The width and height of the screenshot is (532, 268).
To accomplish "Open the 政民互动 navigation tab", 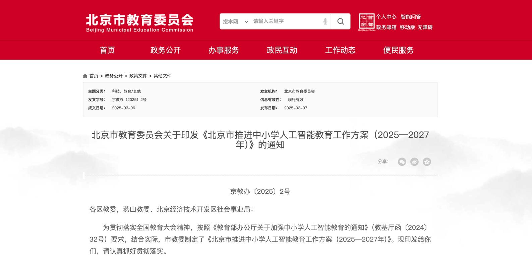I will pyautogui.click(x=282, y=50).
